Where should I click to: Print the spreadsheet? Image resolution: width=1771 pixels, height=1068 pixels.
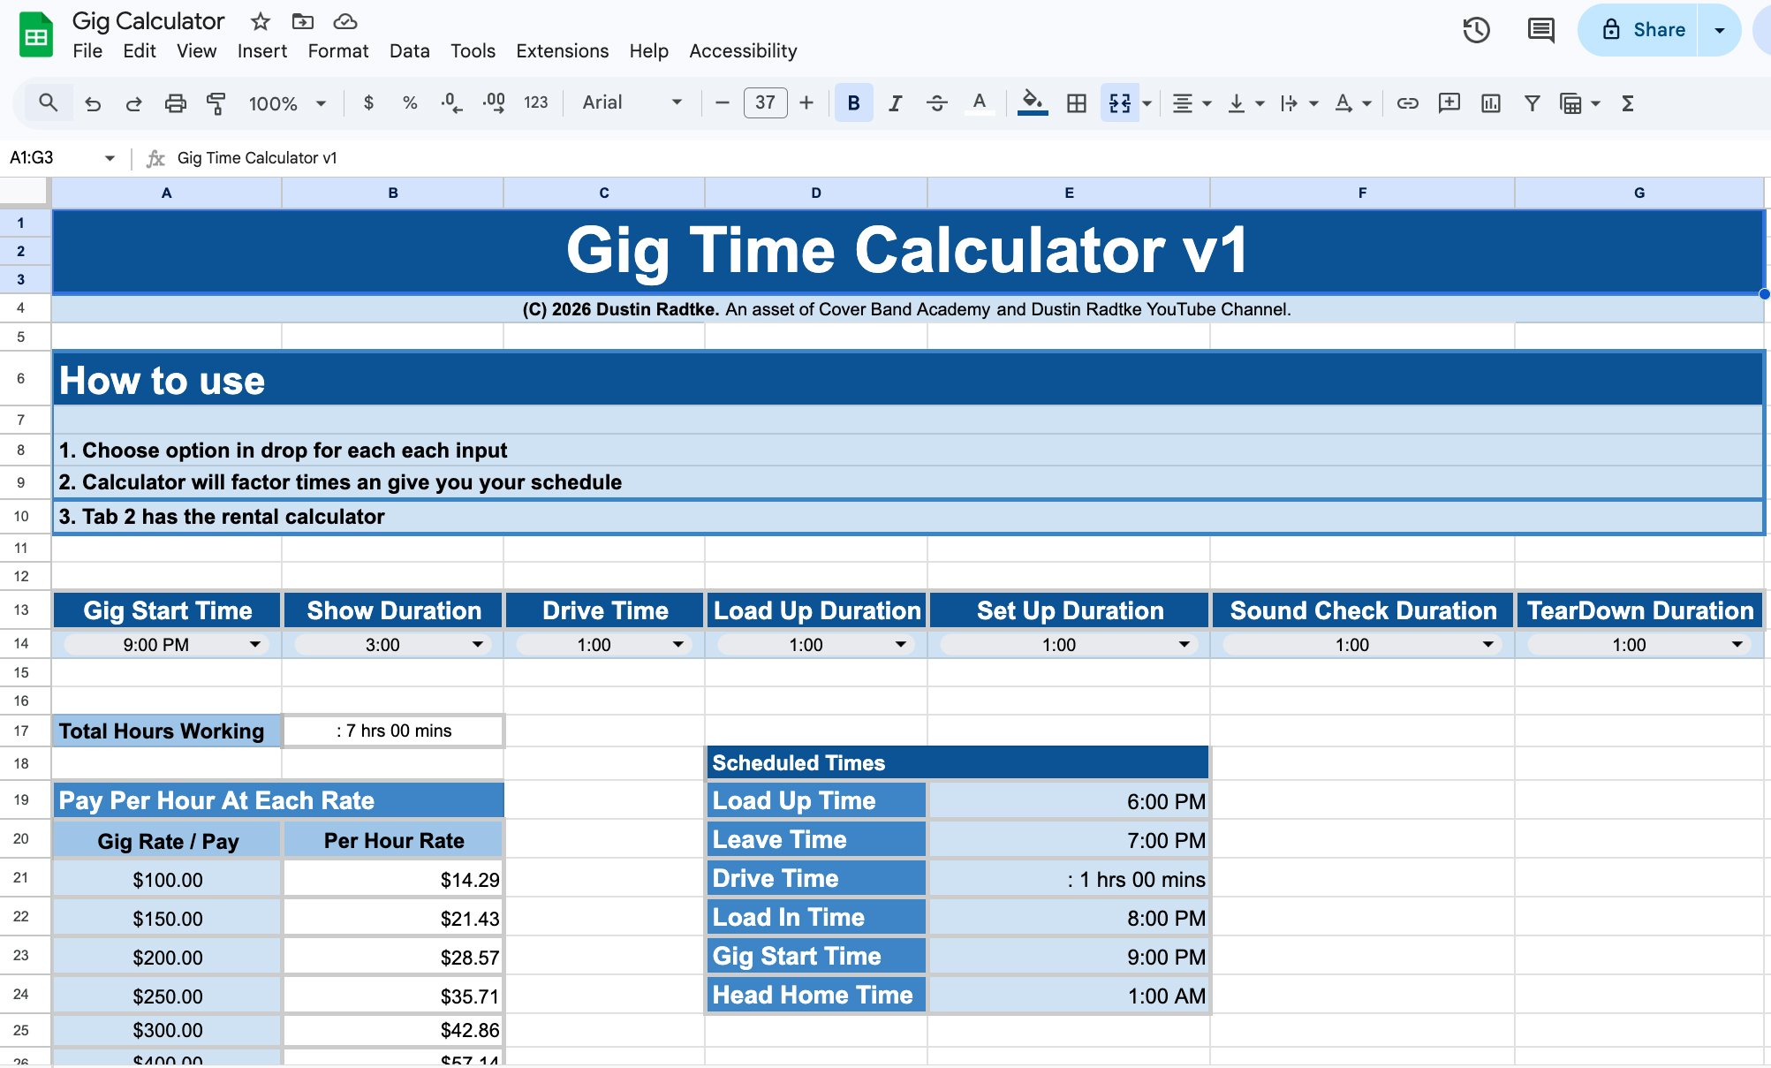coord(175,103)
